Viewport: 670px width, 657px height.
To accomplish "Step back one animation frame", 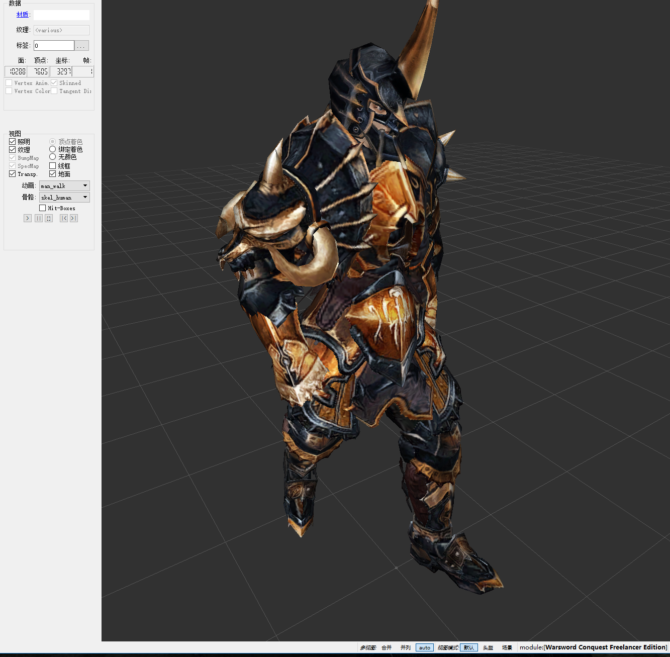I will [64, 218].
